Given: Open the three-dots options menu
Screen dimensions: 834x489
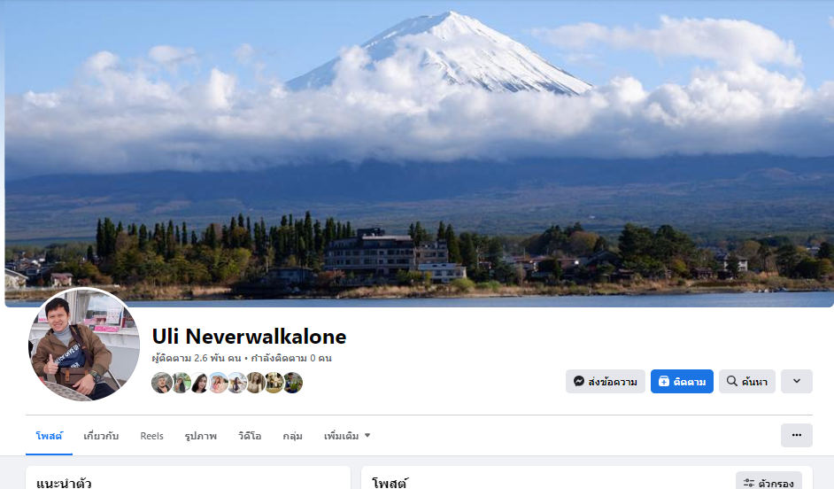Looking at the screenshot, I should (x=796, y=435).
